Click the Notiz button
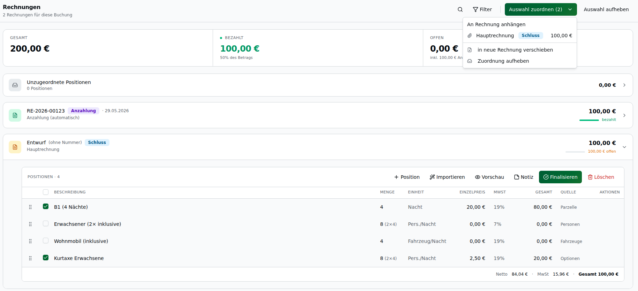 [x=524, y=177]
